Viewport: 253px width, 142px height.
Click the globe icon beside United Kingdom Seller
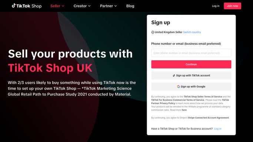click(153, 32)
